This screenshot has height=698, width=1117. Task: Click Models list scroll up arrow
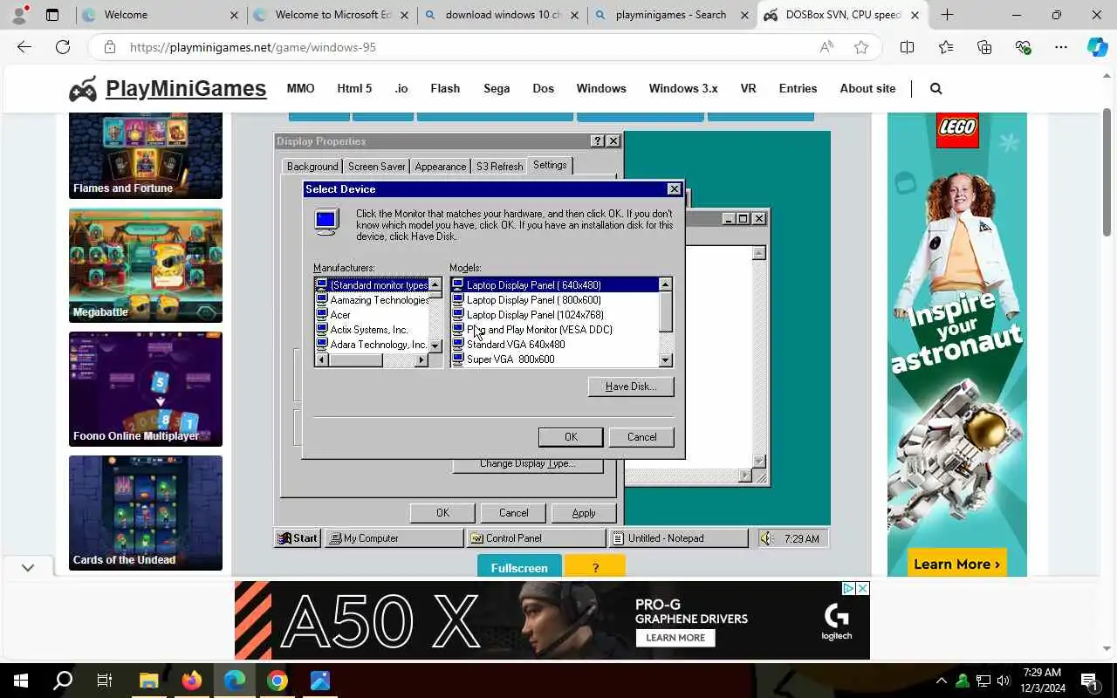pos(666,284)
